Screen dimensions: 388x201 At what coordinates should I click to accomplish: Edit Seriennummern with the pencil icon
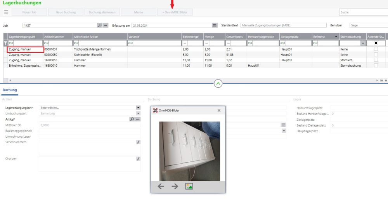pyautogui.click(x=138, y=142)
